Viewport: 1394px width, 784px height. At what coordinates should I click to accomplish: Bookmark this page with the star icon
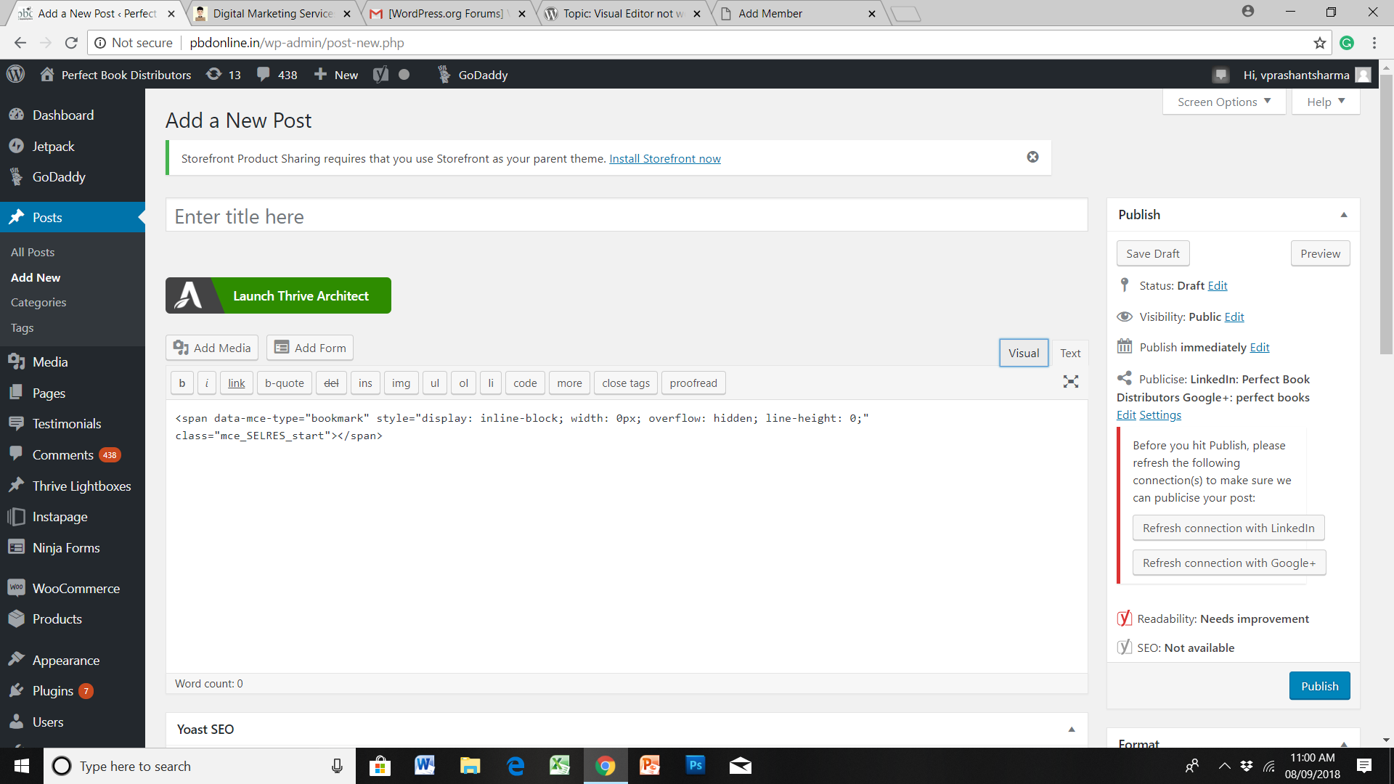1320,43
